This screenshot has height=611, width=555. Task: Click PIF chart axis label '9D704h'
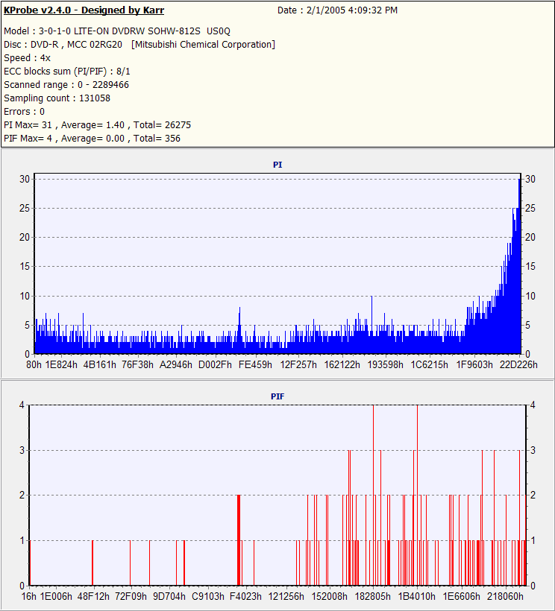[x=169, y=597]
